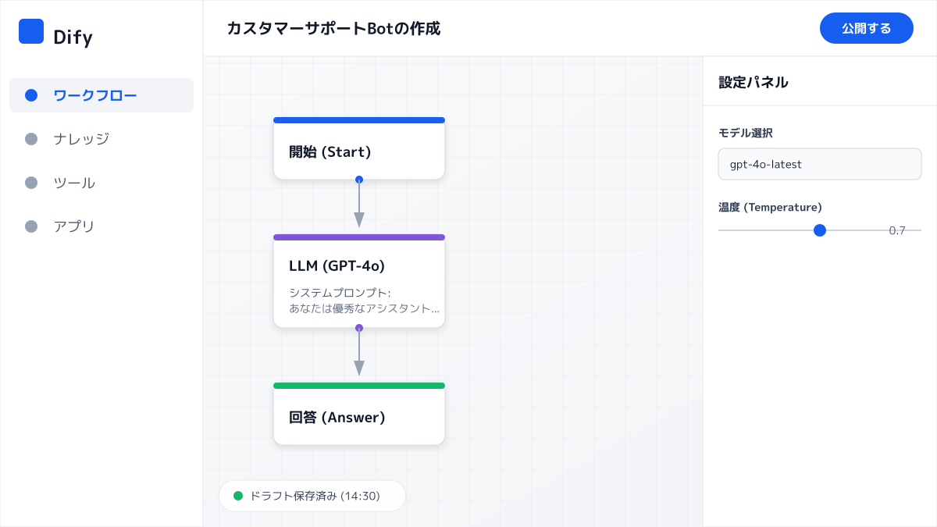Screen dimensions: 937x527
Task: Select the Dify logo icon
Action: [x=31, y=31]
